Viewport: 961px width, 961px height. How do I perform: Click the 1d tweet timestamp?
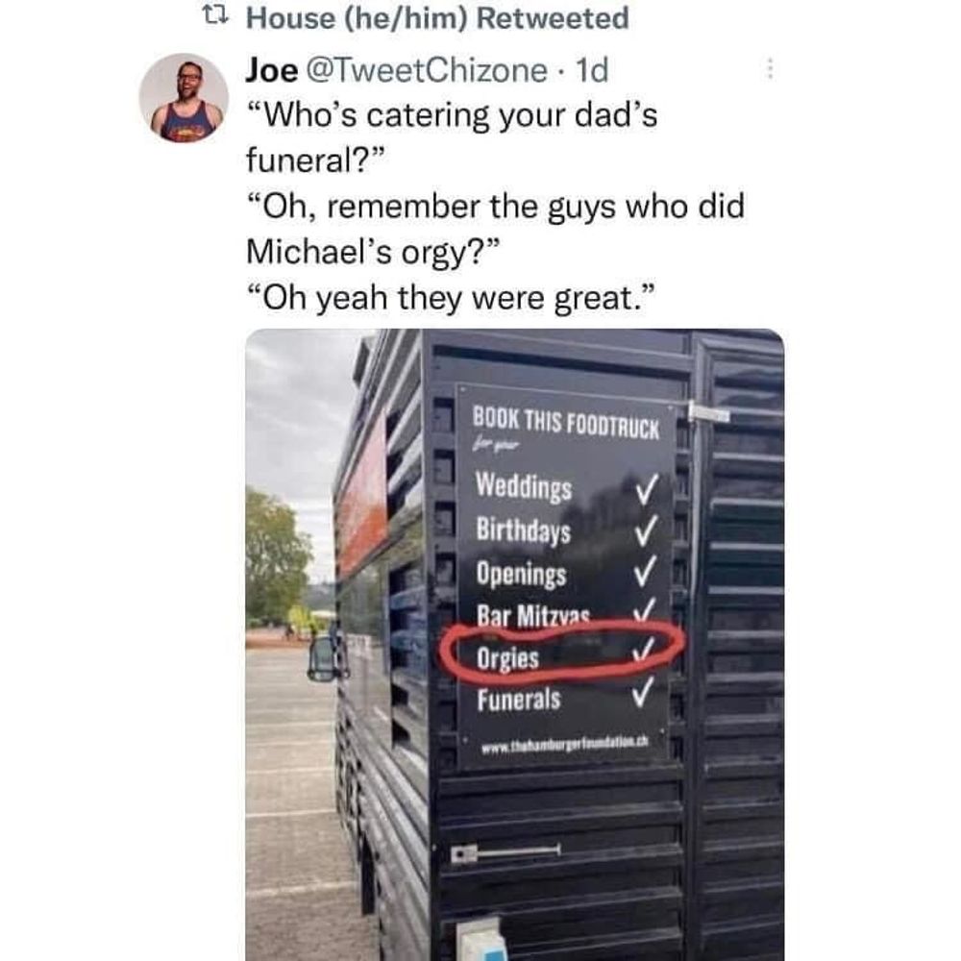coord(591,70)
